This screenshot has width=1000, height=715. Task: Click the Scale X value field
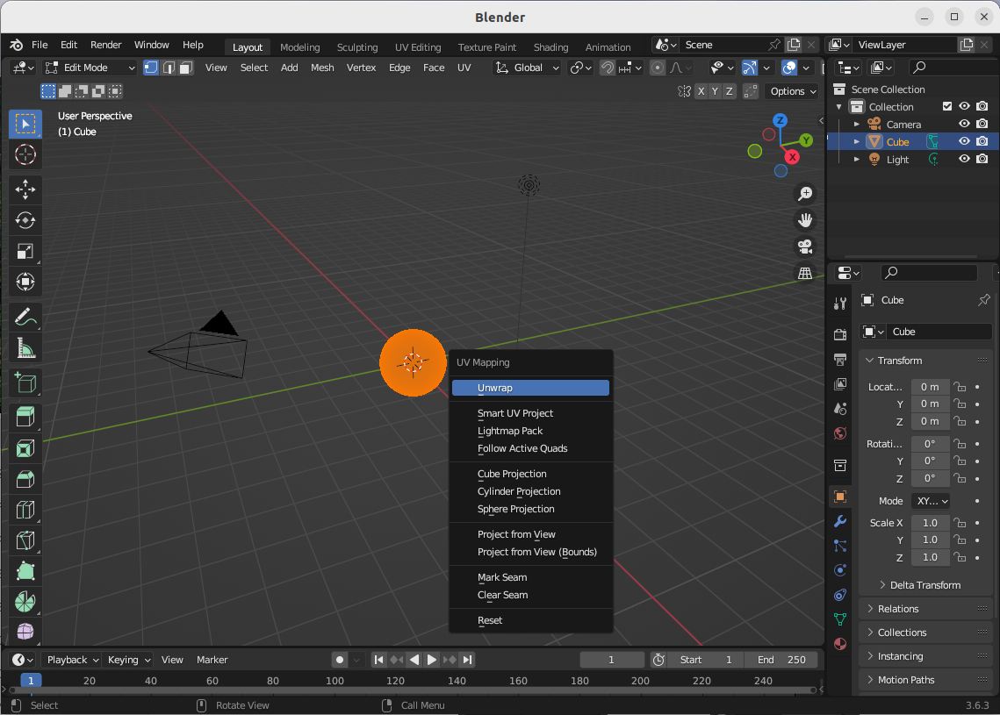coord(930,523)
